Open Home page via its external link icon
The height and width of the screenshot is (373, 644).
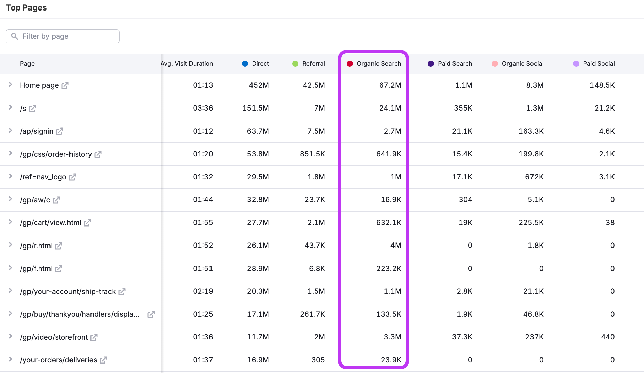point(65,85)
